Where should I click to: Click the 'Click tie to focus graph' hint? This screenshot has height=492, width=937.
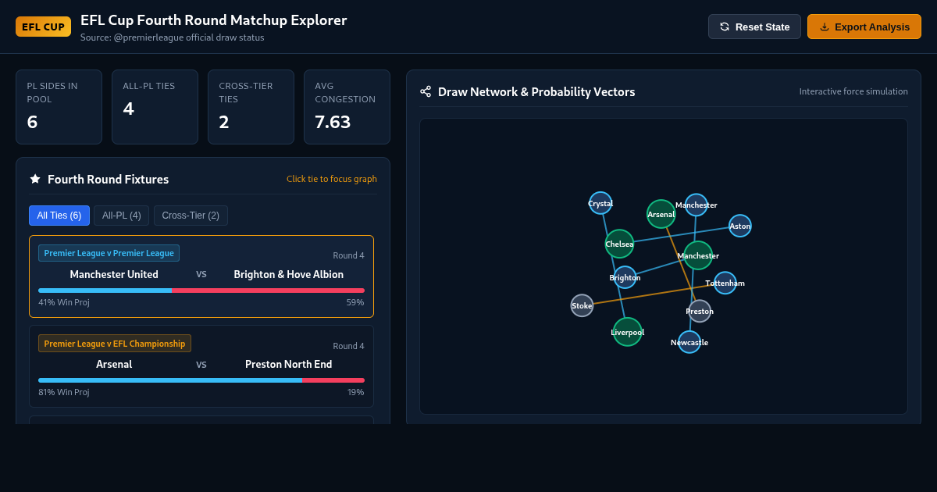click(332, 179)
